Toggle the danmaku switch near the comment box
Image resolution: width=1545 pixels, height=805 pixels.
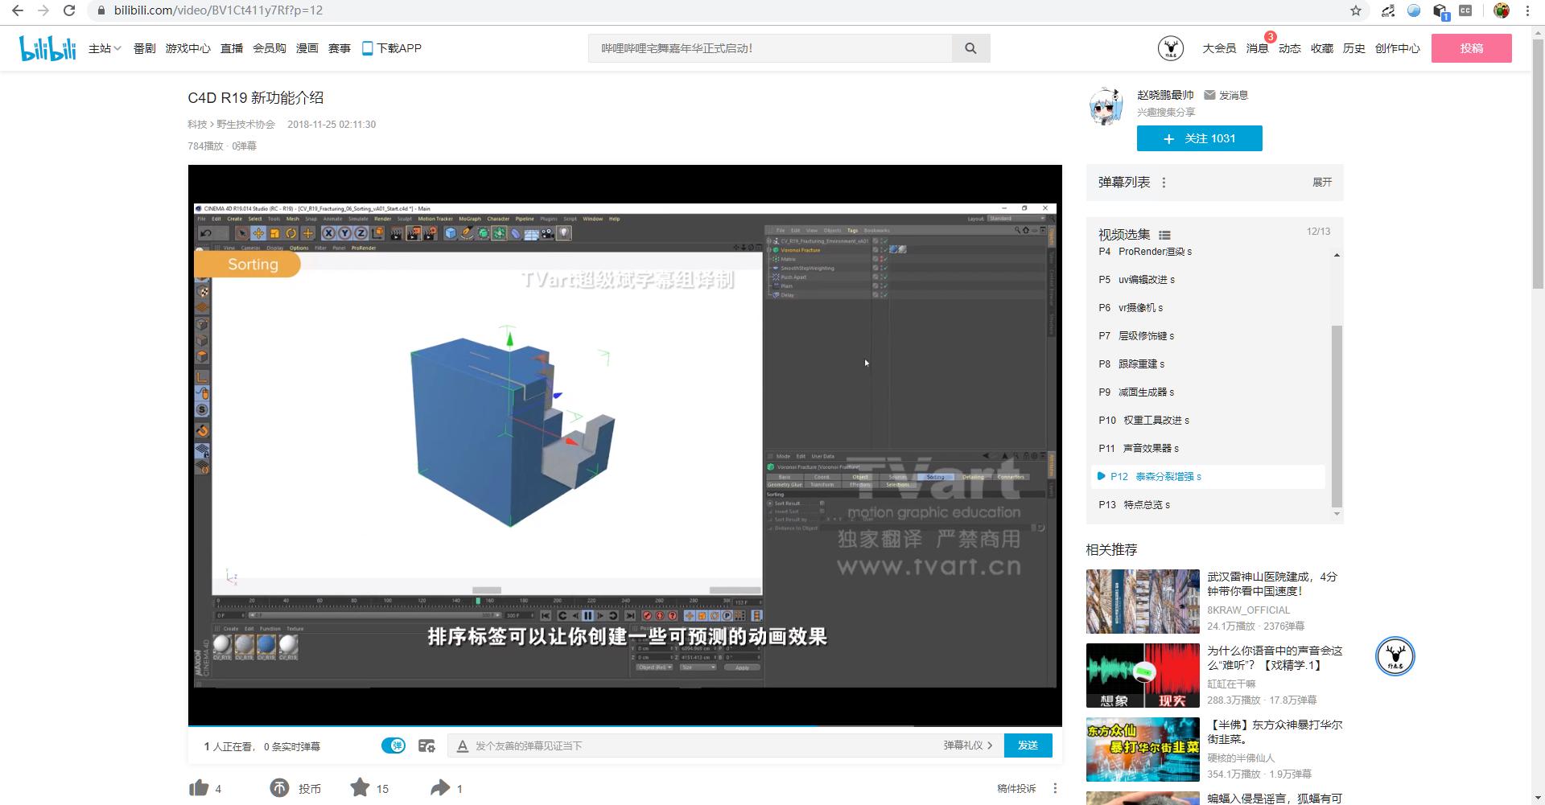click(x=393, y=745)
